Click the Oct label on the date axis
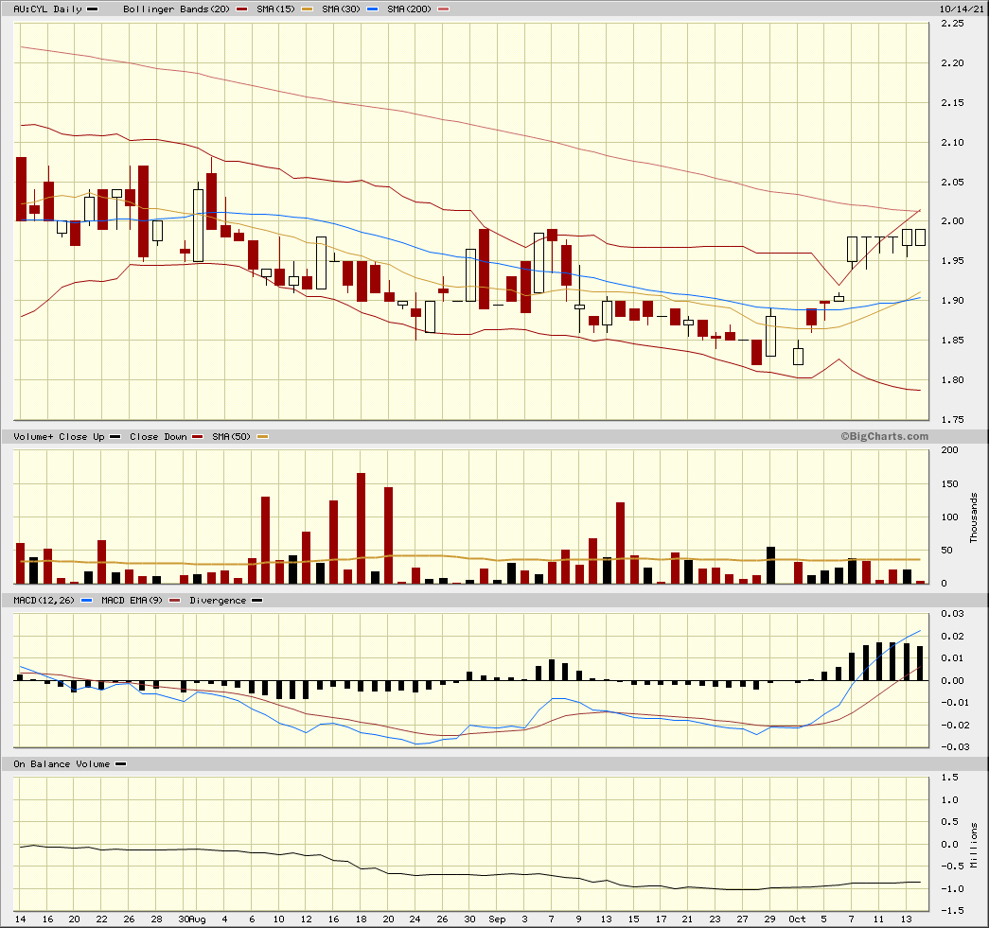Viewport: 989px width, 928px height. pos(797,919)
